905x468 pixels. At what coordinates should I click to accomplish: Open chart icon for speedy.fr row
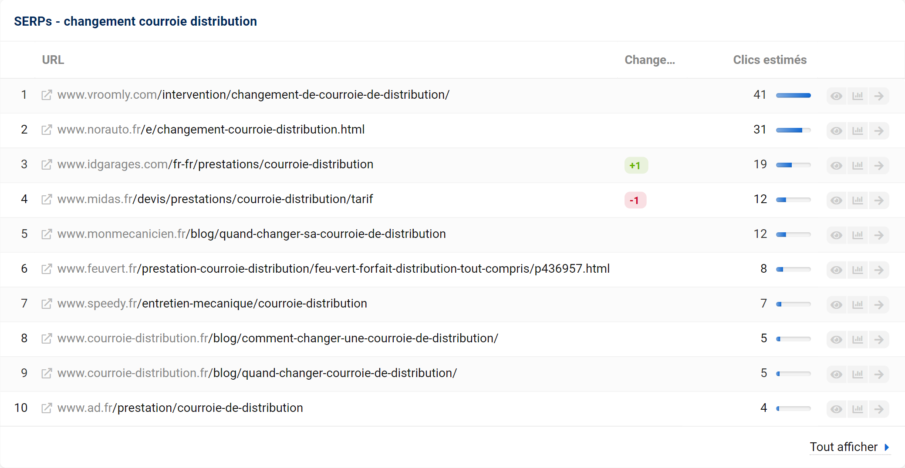click(858, 304)
